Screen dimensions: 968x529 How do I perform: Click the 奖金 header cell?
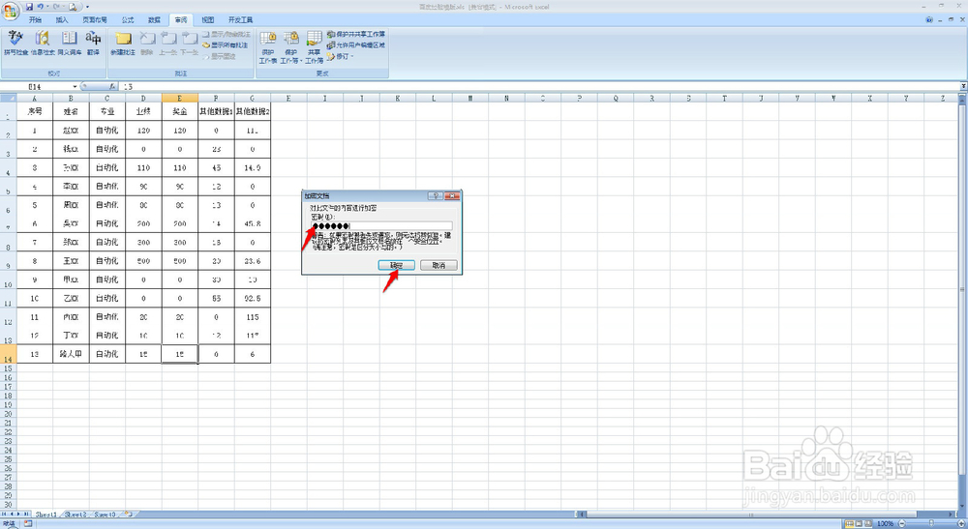point(180,111)
